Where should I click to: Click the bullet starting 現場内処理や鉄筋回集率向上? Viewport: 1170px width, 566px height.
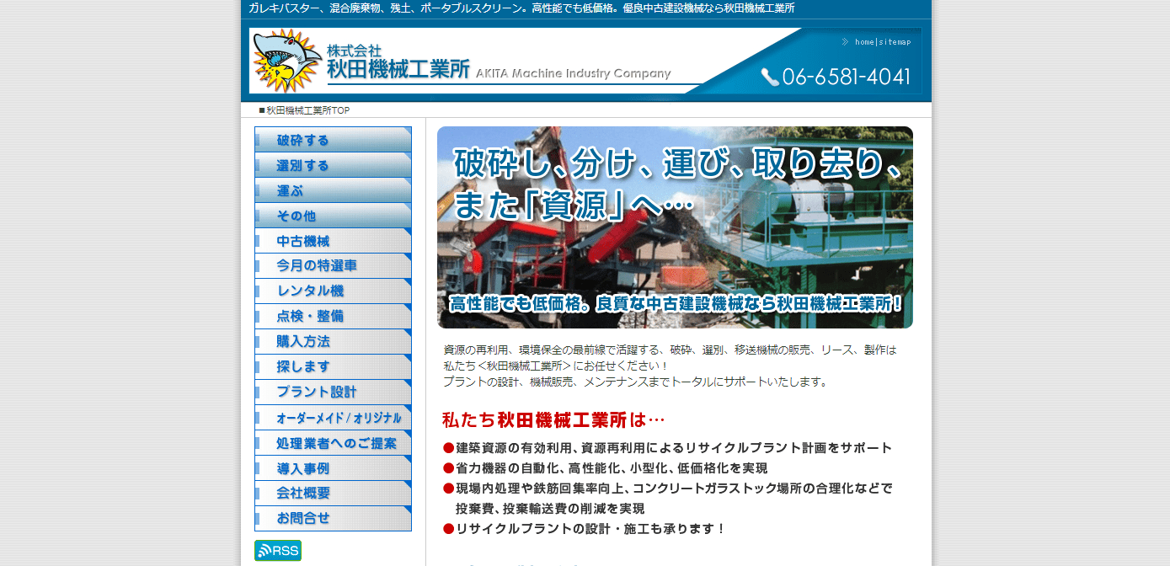[667, 489]
